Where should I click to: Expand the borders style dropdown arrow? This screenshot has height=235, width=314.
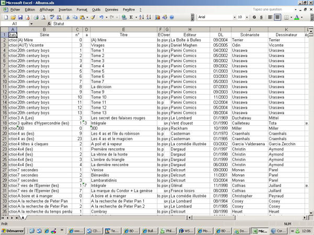click(x=291, y=17)
